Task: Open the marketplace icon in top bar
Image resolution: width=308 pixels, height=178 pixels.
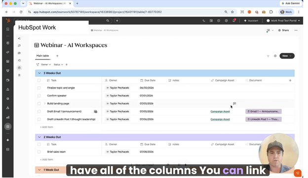Action: (x=211, y=21)
